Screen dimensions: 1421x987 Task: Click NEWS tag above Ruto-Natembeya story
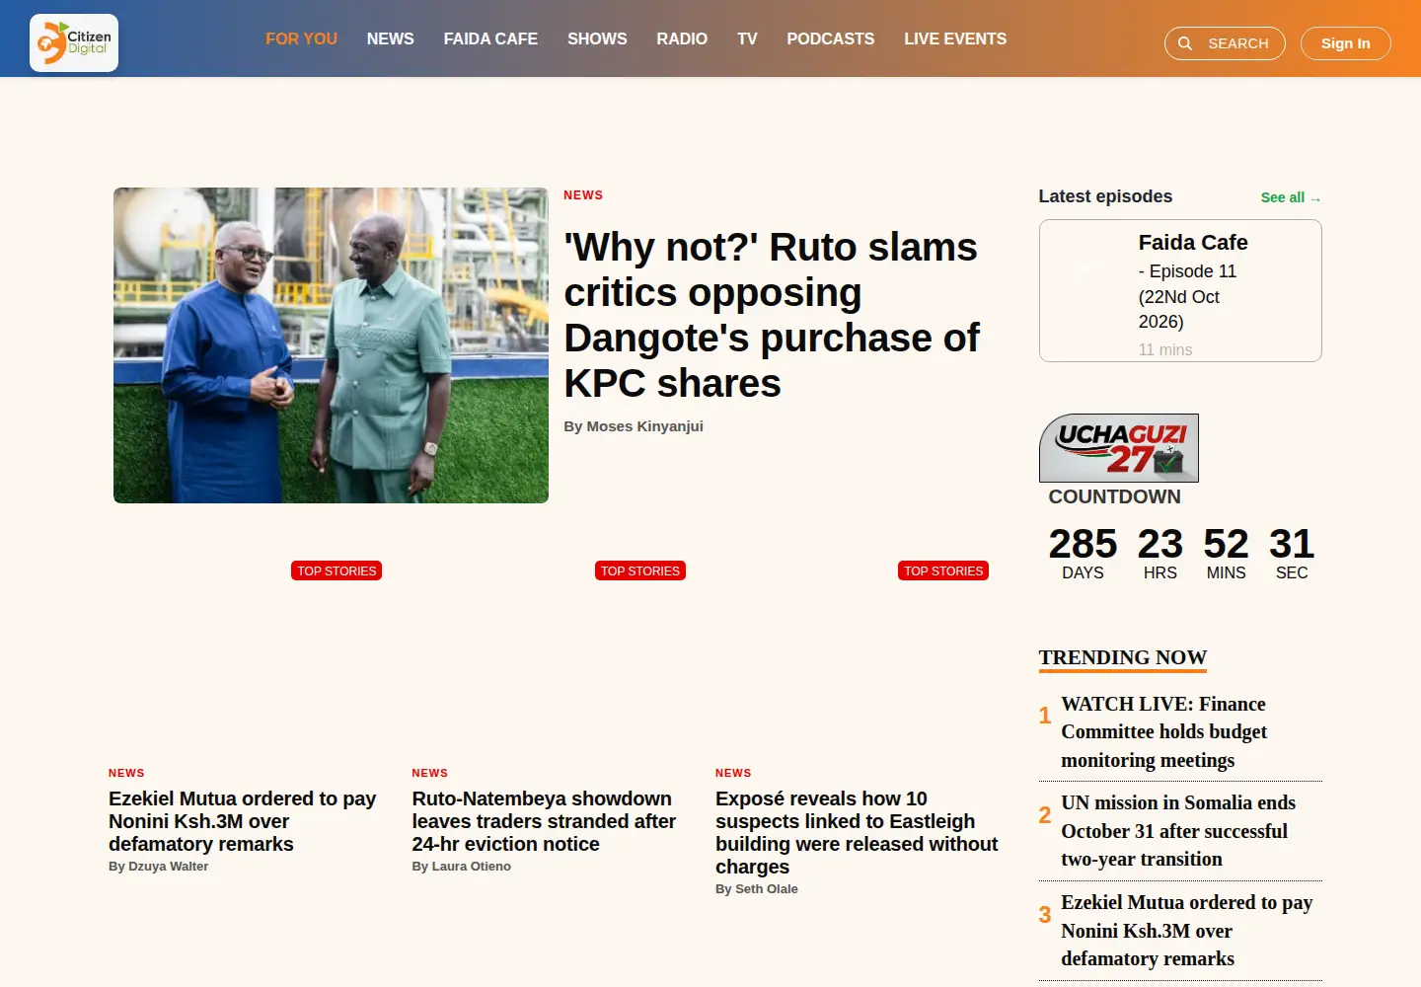(430, 773)
